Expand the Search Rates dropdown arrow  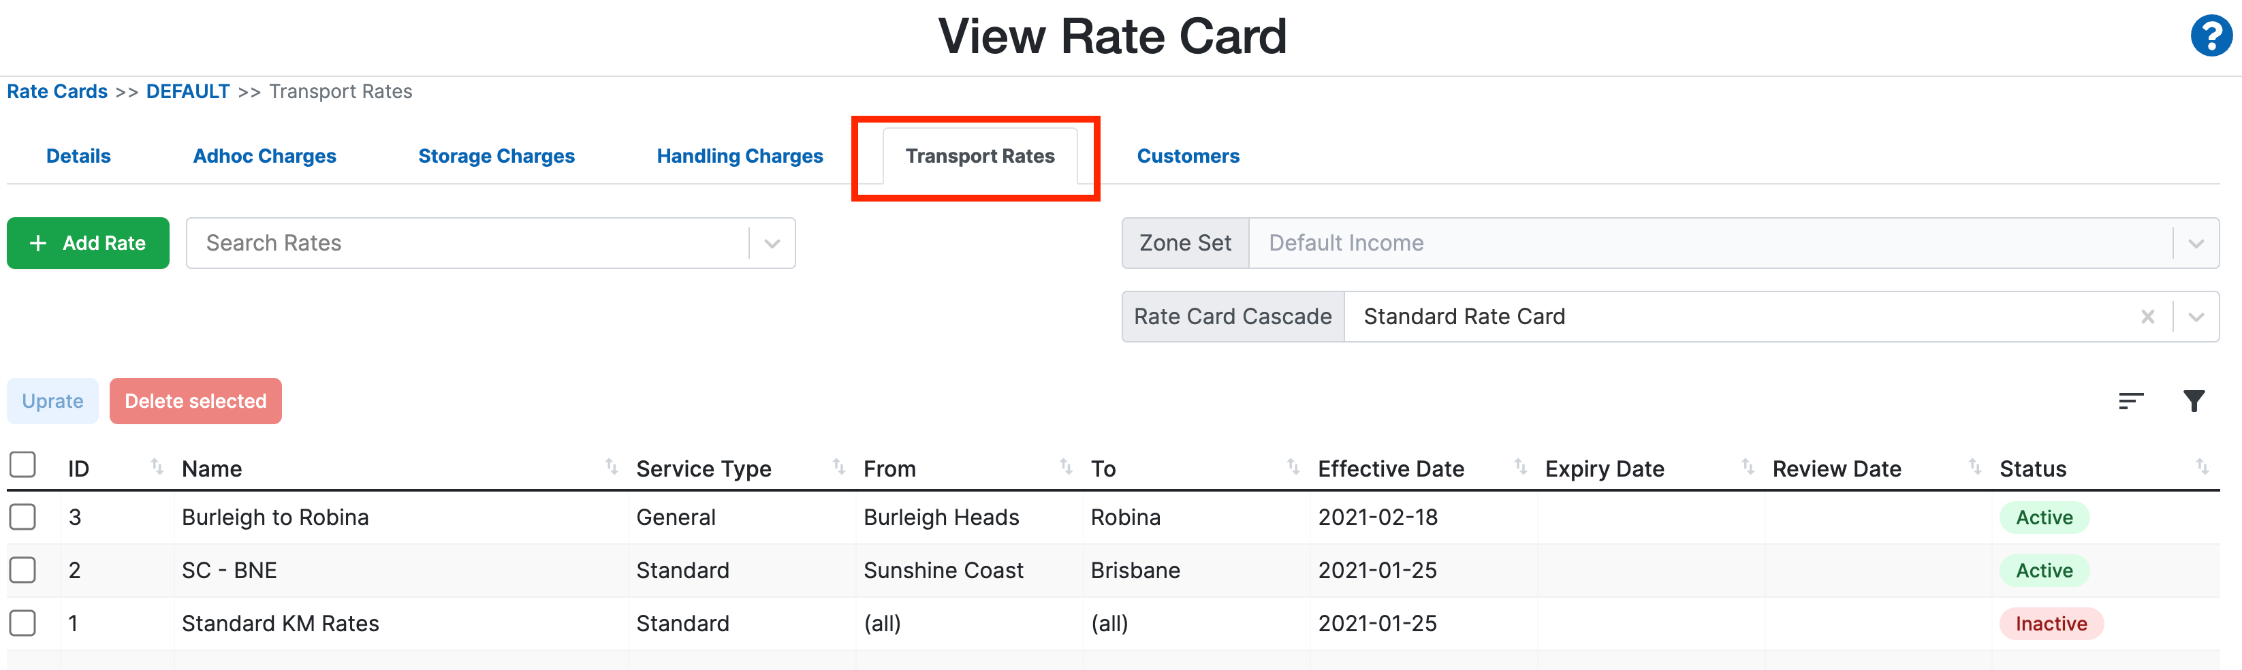click(772, 244)
